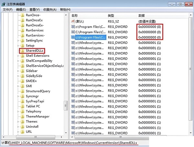Select the RunServices folder icon
Viewport: 194px width, 147px height.
(23, 30)
